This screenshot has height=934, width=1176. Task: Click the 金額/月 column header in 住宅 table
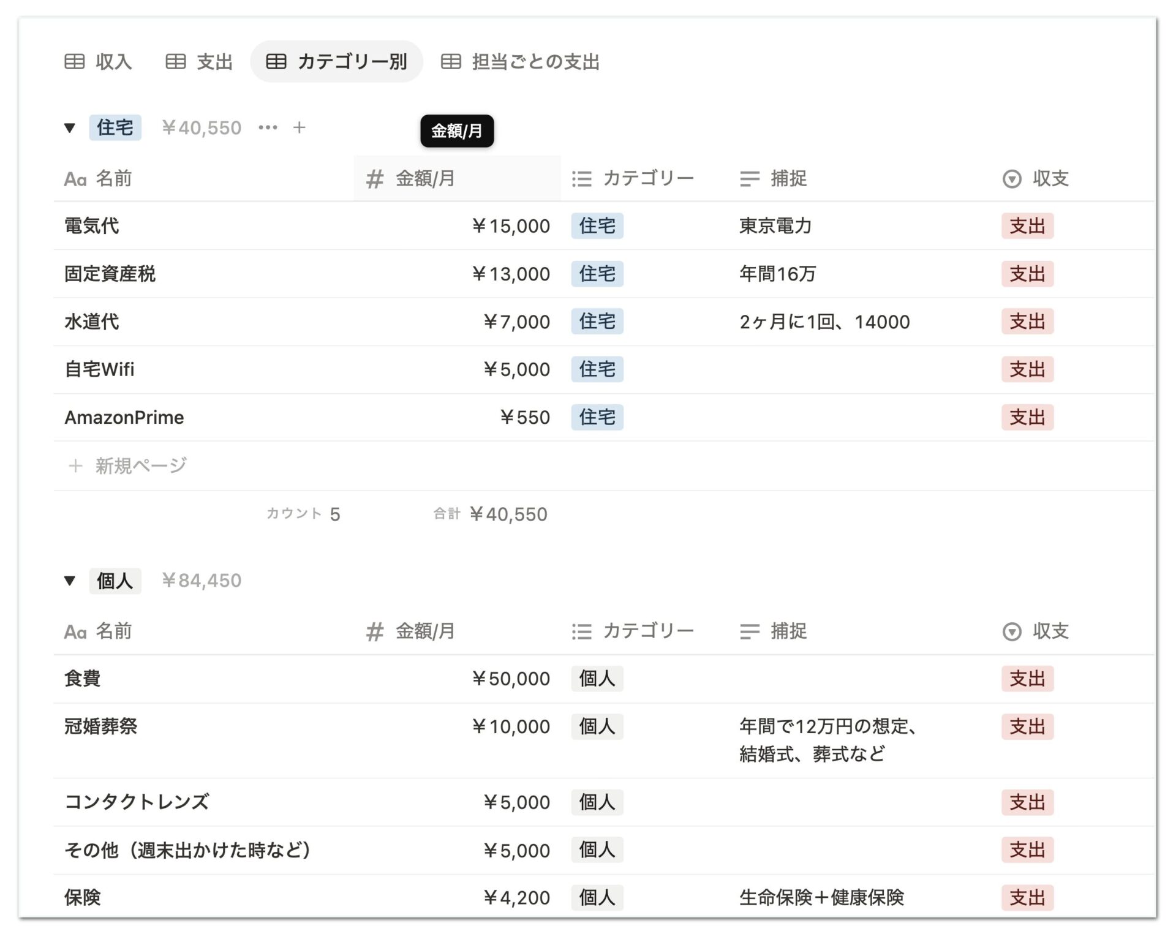coord(457,178)
